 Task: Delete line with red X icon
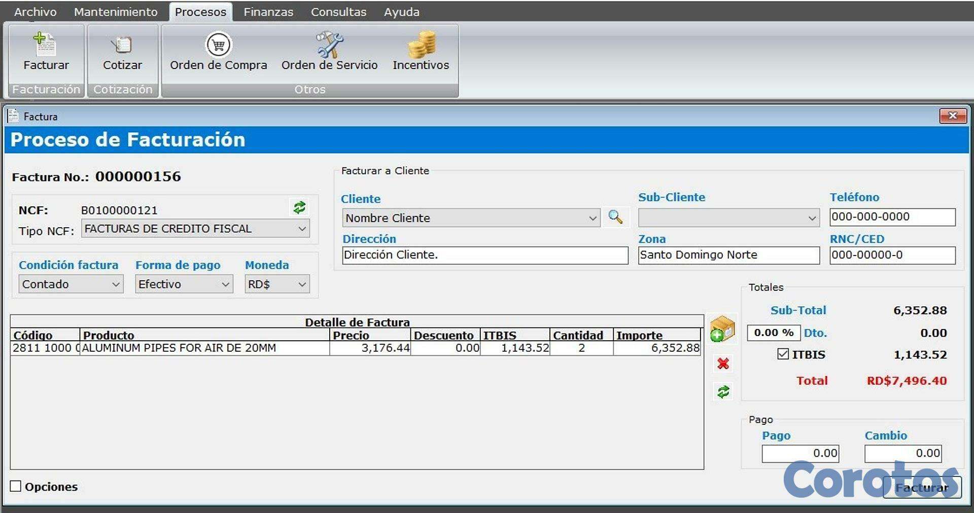click(722, 363)
